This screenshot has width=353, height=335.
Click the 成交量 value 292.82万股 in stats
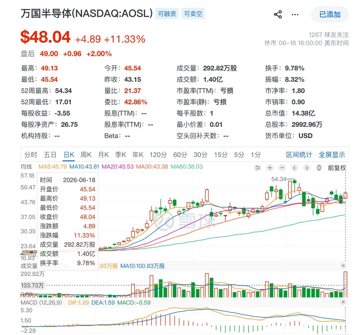220,68
